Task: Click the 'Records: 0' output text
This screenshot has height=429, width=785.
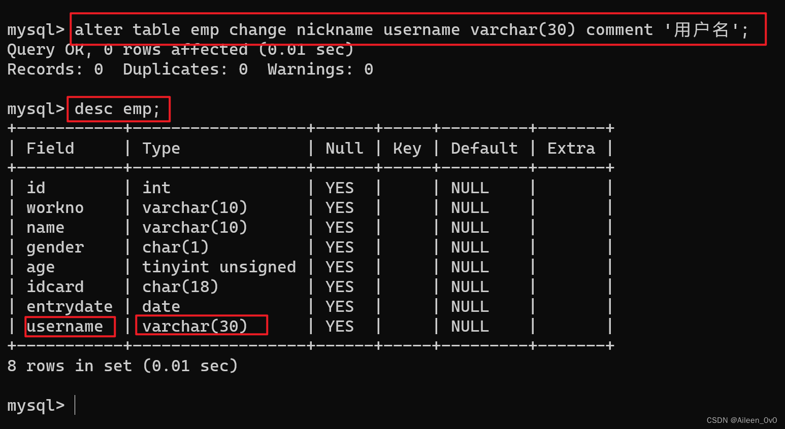Action: click(x=55, y=69)
